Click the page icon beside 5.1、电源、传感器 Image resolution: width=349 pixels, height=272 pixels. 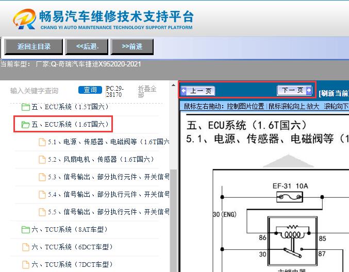point(42,142)
